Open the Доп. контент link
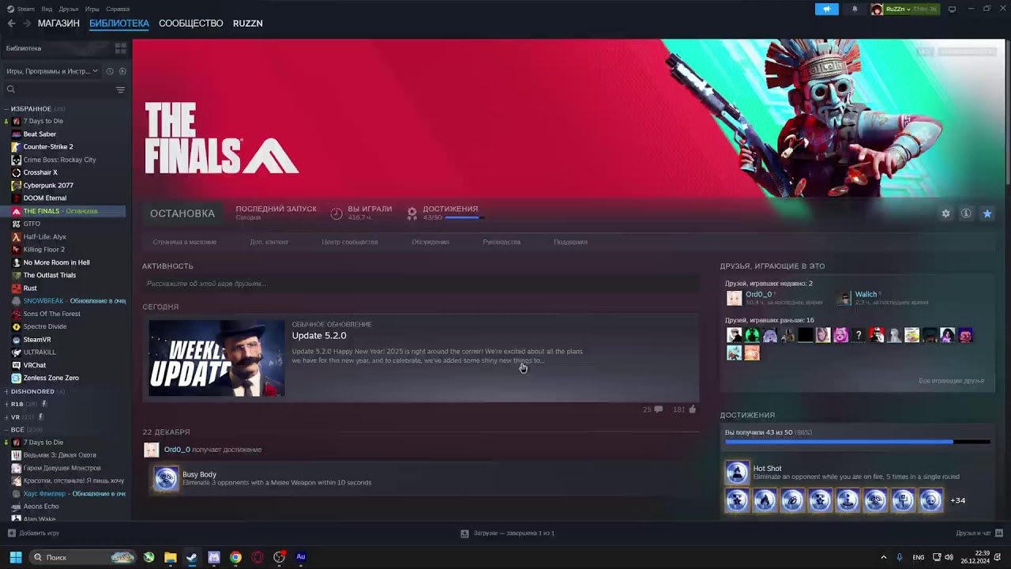The width and height of the screenshot is (1011, 569). [269, 242]
